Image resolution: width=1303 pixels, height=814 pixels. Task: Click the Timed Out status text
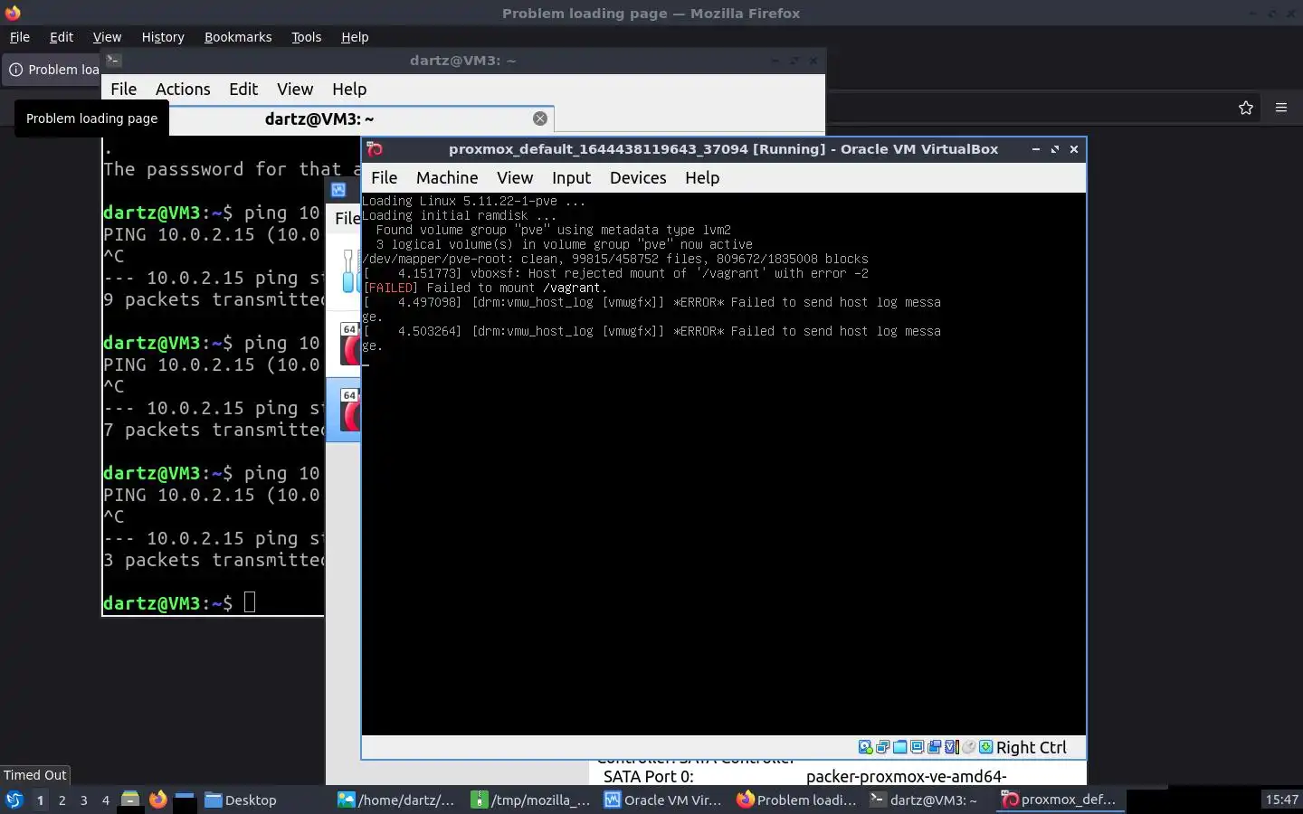click(x=35, y=775)
